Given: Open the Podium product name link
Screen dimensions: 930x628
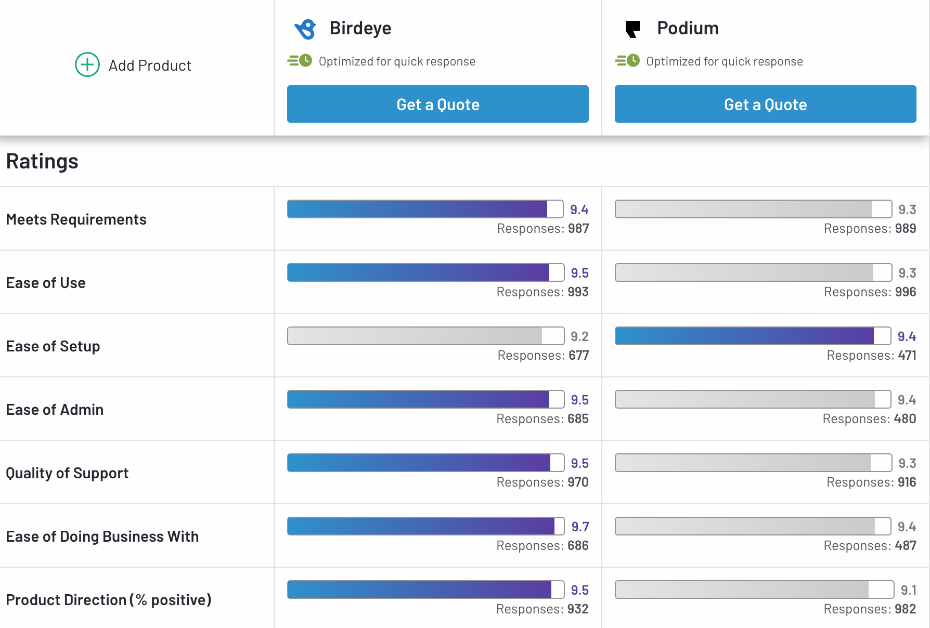Looking at the screenshot, I should pyautogui.click(x=688, y=28).
